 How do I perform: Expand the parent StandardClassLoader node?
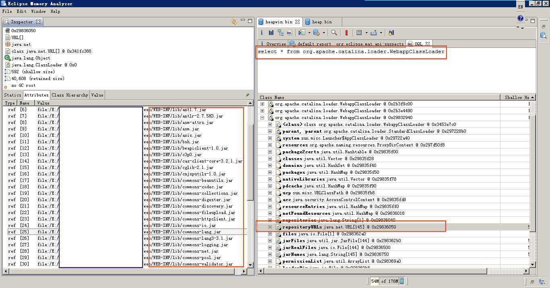(270, 131)
